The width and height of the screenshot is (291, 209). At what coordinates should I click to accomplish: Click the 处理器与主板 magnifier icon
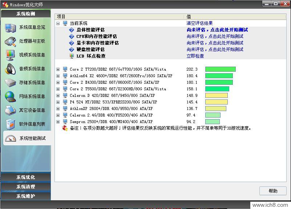click(11, 41)
